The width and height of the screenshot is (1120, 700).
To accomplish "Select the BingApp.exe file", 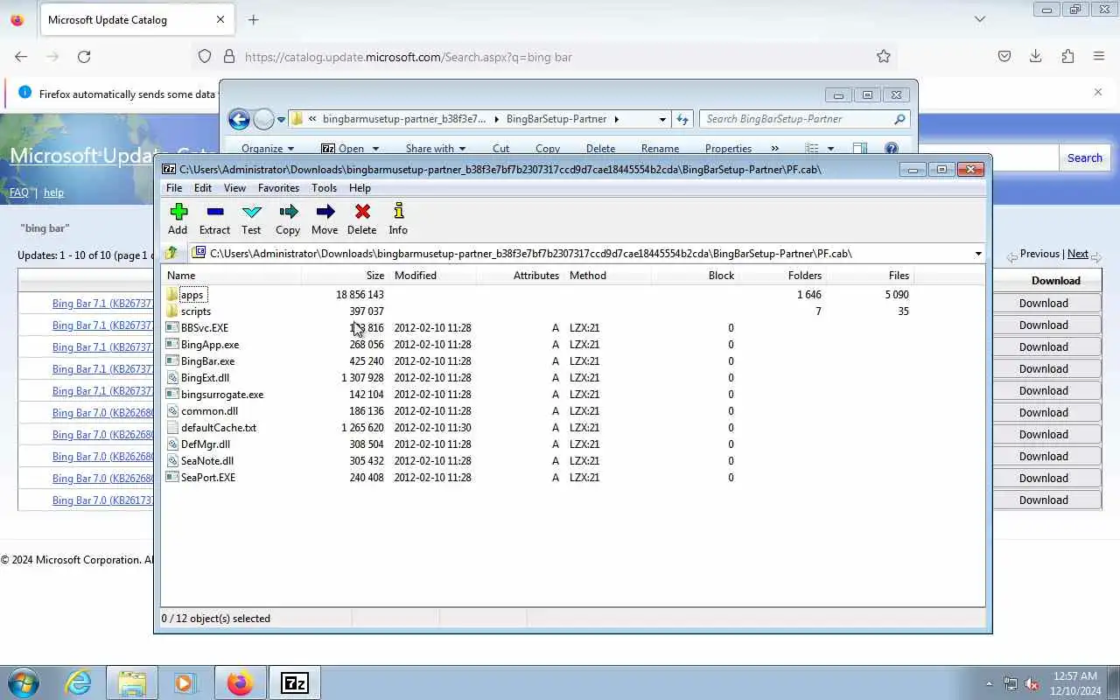I will tap(209, 345).
